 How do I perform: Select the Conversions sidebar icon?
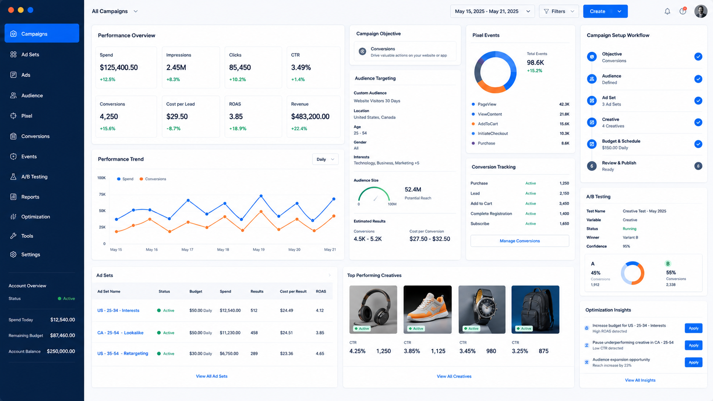[x=13, y=136]
